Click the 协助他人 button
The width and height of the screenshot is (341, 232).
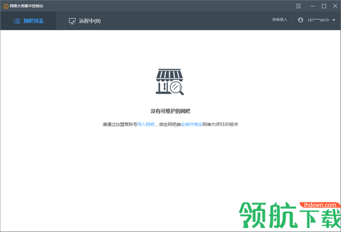click(280, 20)
